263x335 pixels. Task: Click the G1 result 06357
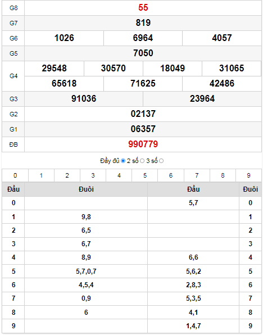click(143, 129)
